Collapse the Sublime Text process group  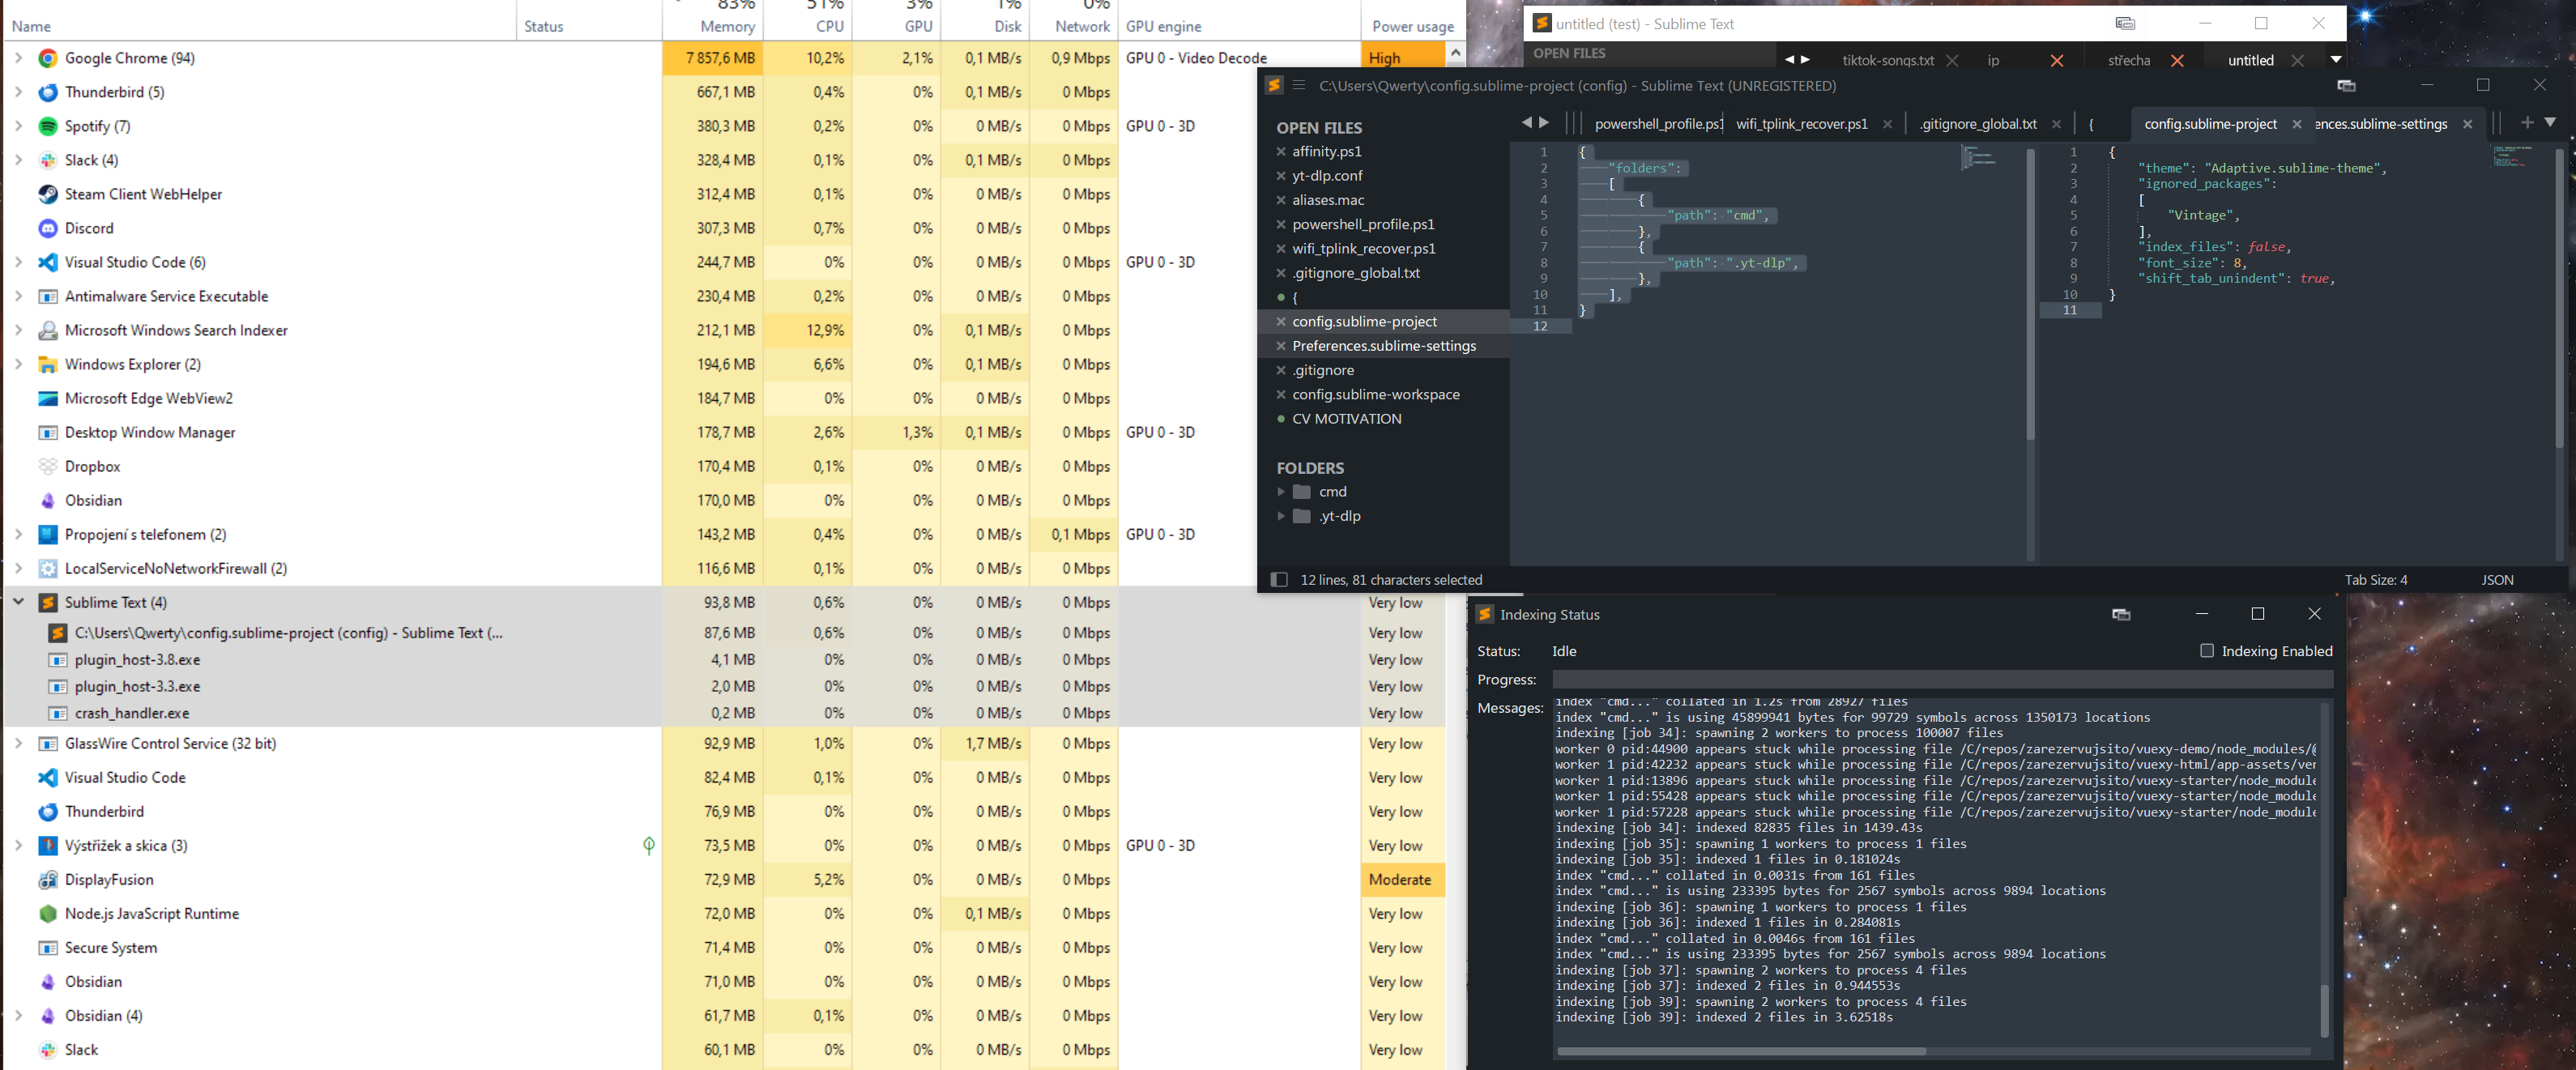[x=18, y=602]
